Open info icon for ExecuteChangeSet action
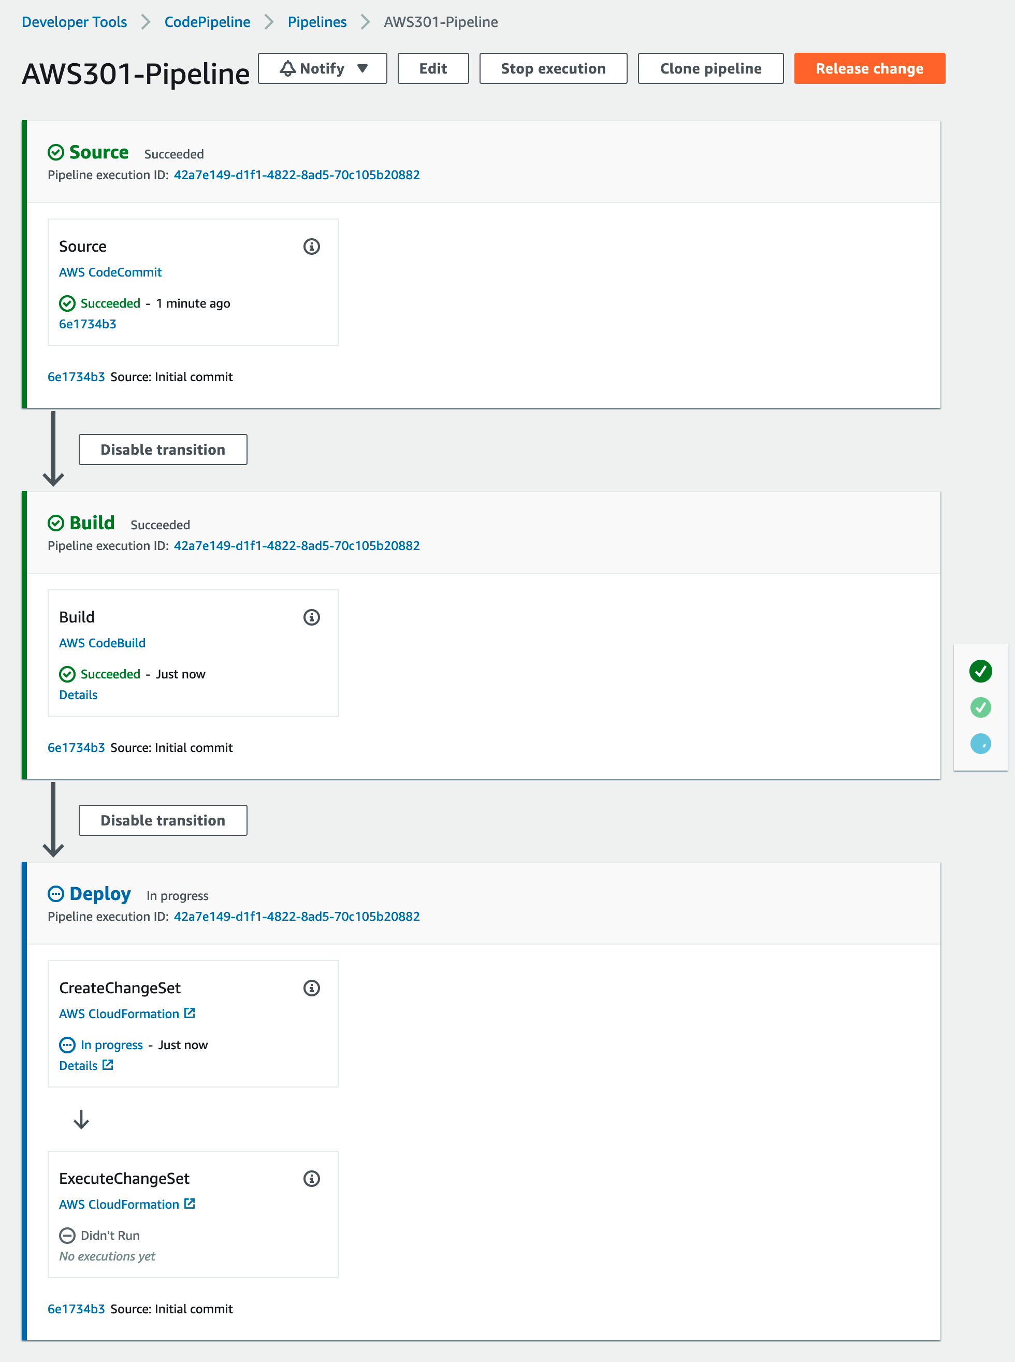 click(x=312, y=1178)
